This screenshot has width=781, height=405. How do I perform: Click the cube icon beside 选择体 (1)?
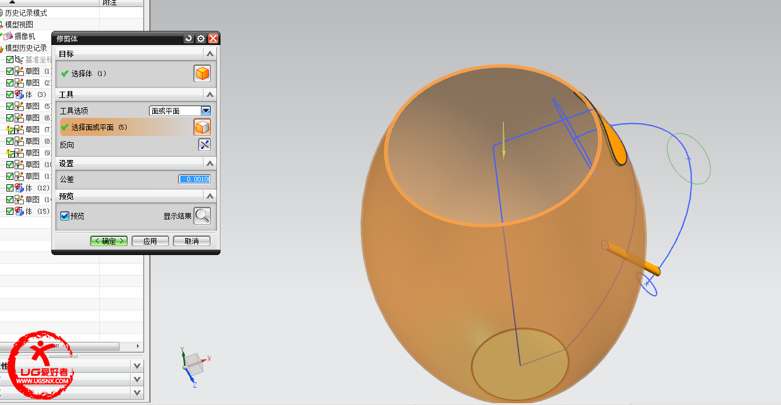[x=202, y=74]
